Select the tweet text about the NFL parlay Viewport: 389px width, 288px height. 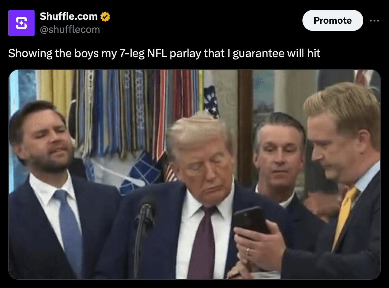[x=164, y=53]
